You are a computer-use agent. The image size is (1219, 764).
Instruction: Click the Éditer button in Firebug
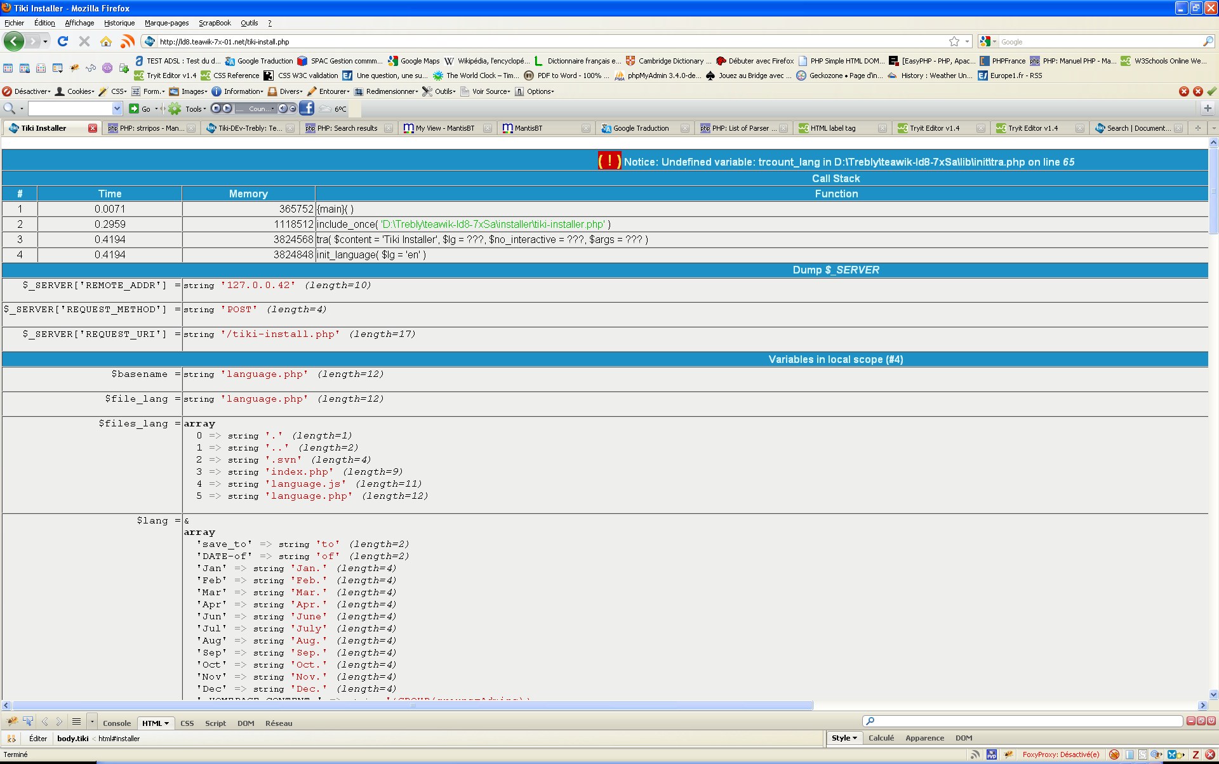(x=38, y=739)
